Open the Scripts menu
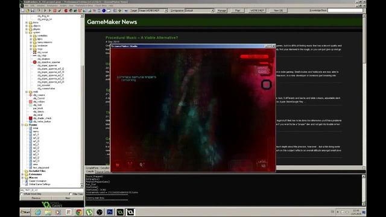 [63, 5]
